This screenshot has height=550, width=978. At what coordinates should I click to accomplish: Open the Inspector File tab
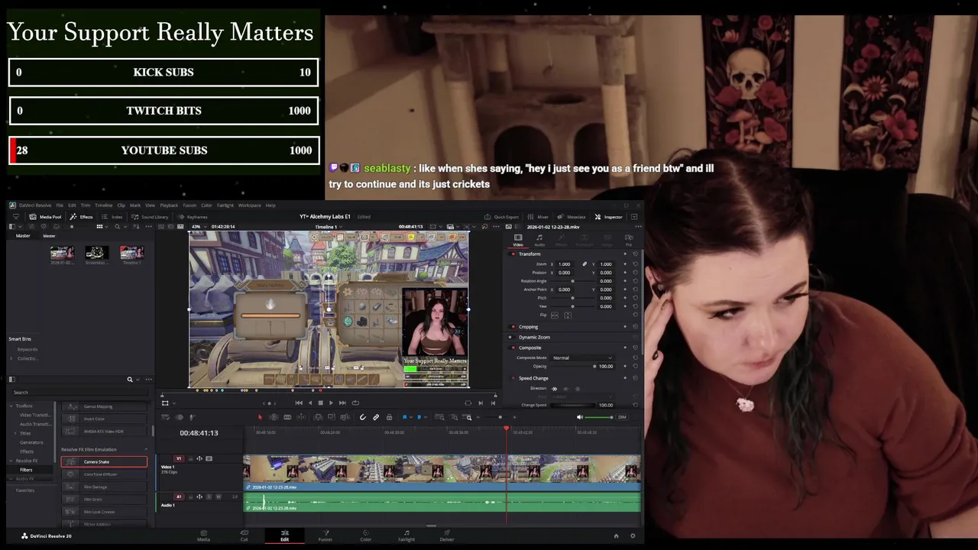click(629, 240)
